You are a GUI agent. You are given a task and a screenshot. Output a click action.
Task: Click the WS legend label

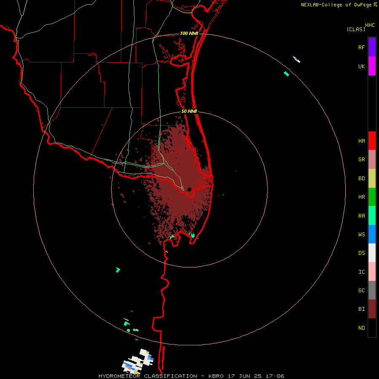[361, 235]
